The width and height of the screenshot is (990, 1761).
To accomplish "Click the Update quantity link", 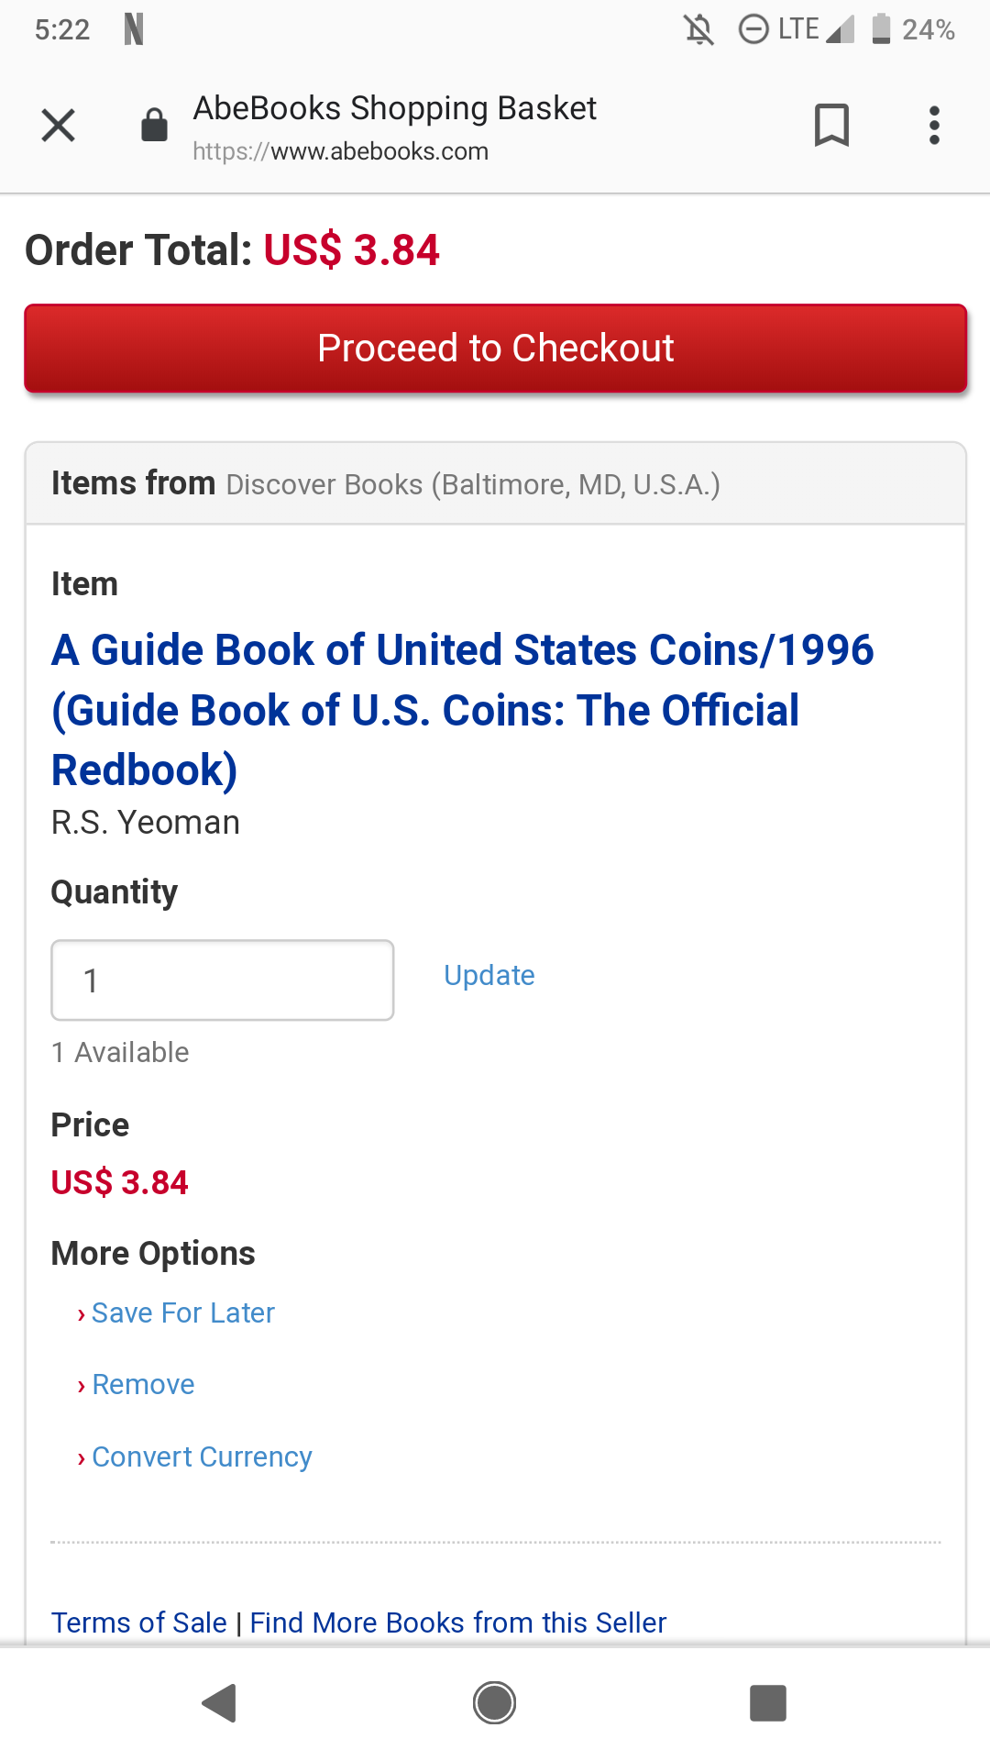I will pyautogui.click(x=489, y=975).
